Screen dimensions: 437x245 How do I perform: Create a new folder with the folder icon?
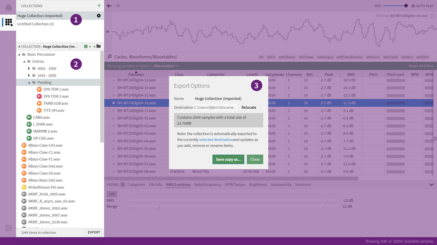[x=98, y=46]
